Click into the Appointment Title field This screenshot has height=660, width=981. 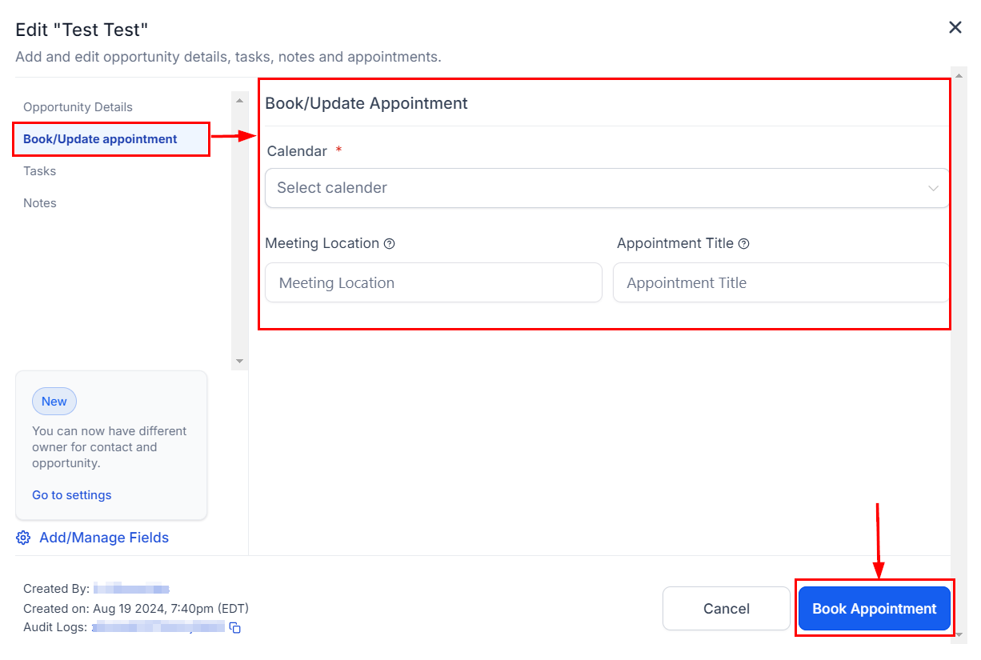point(780,283)
